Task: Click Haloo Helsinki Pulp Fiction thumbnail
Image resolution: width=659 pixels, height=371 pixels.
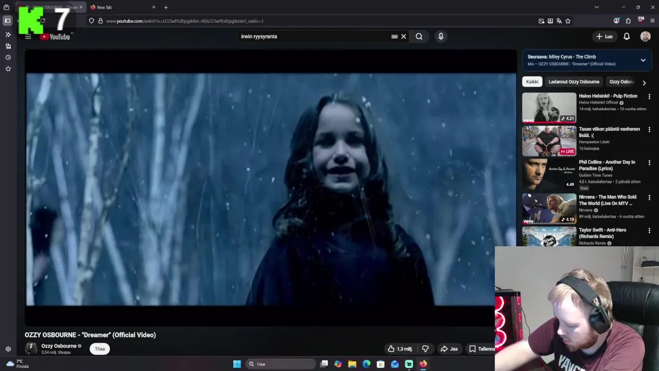Action: 549,108
